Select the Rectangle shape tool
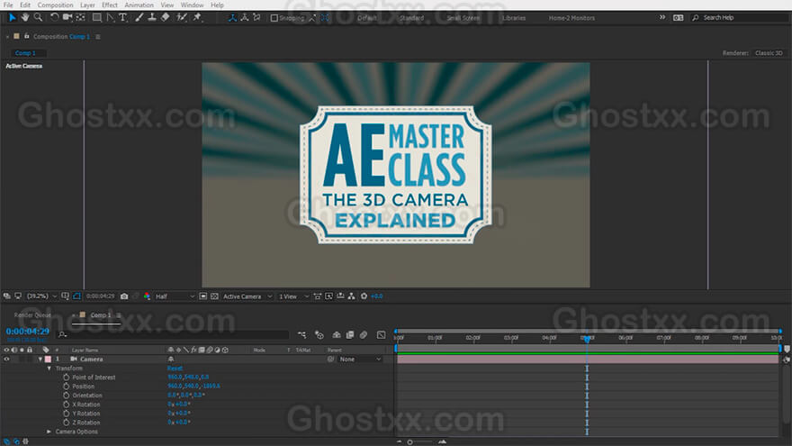792x446 pixels. click(x=96, y=18)
